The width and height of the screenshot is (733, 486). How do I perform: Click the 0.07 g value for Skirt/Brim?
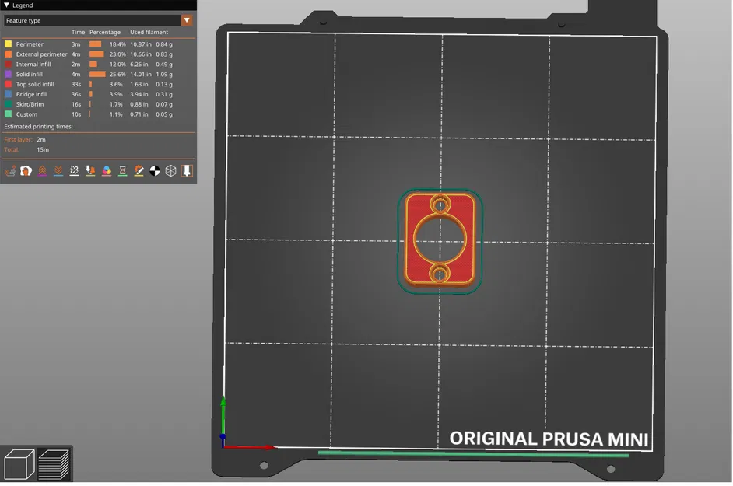pos(164,104)
